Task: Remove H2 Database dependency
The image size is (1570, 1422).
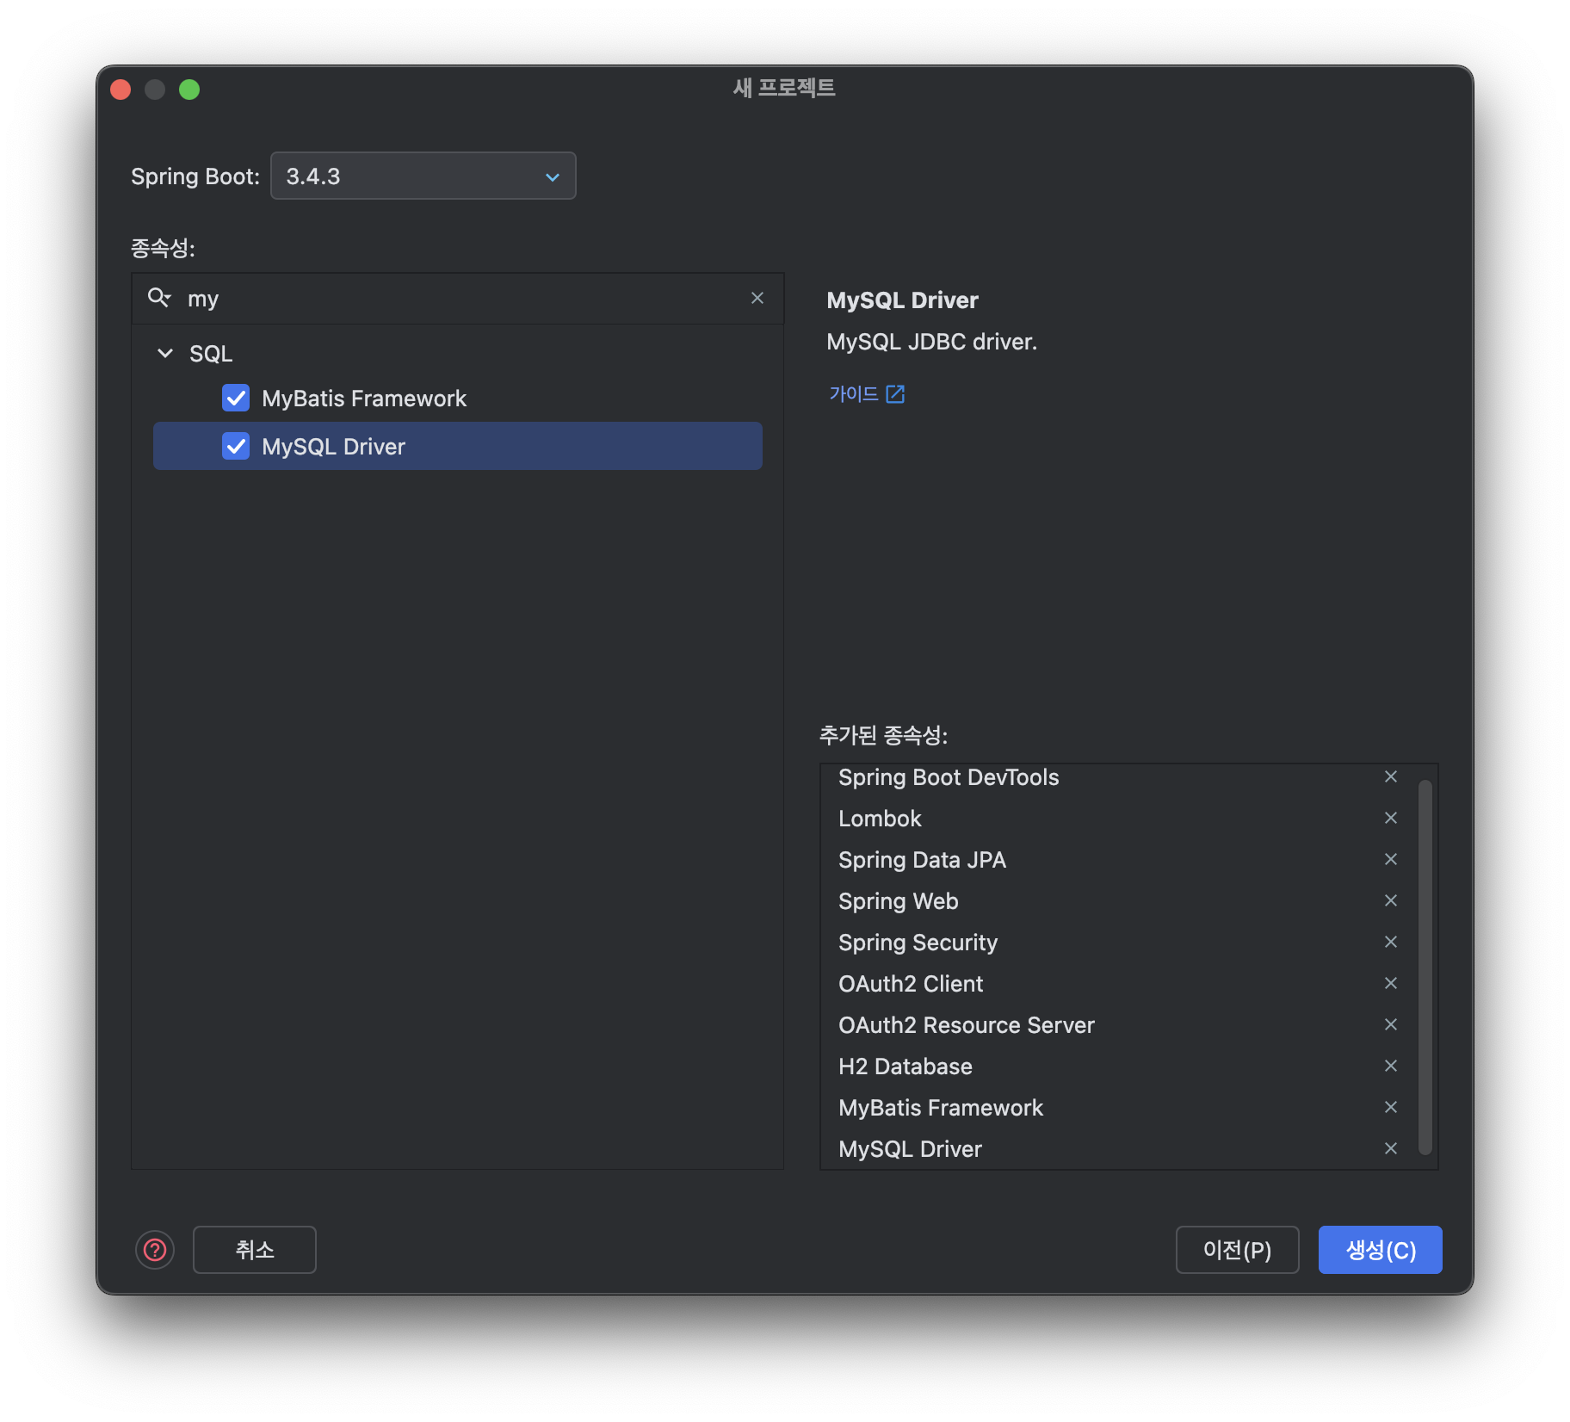Action: pyautogui.click(x=1390, y=1066)
